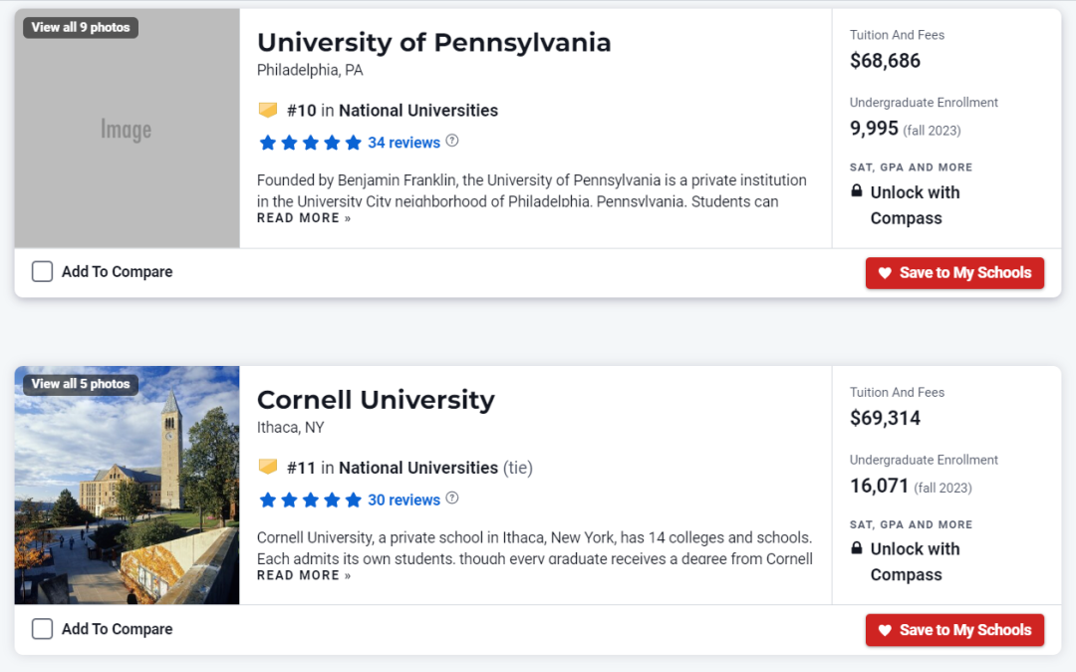Click the ranking badge icon next to #11
This screenshot has width=1076, height=672.
pos(267,468)
